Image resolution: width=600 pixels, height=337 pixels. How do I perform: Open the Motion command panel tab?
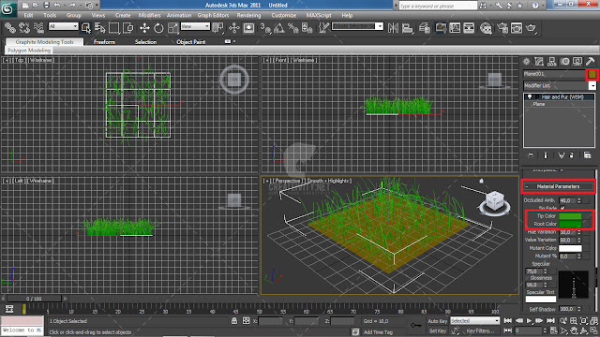point(564,62)
